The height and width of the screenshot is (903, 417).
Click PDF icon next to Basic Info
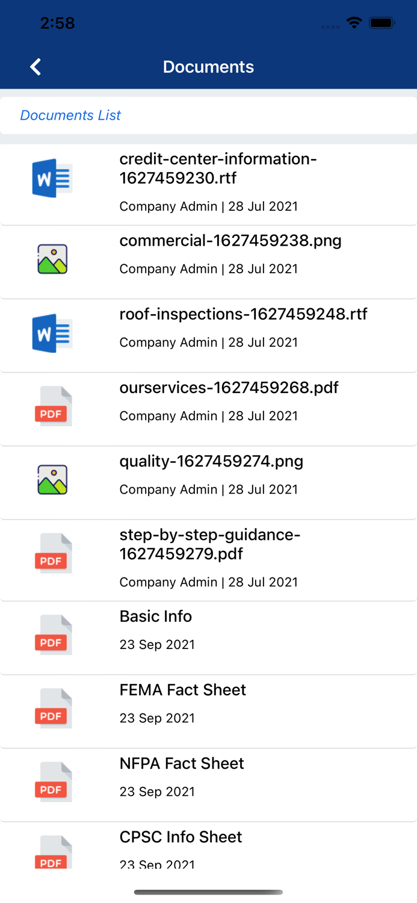pyautogui.click(x=53, y=635)
